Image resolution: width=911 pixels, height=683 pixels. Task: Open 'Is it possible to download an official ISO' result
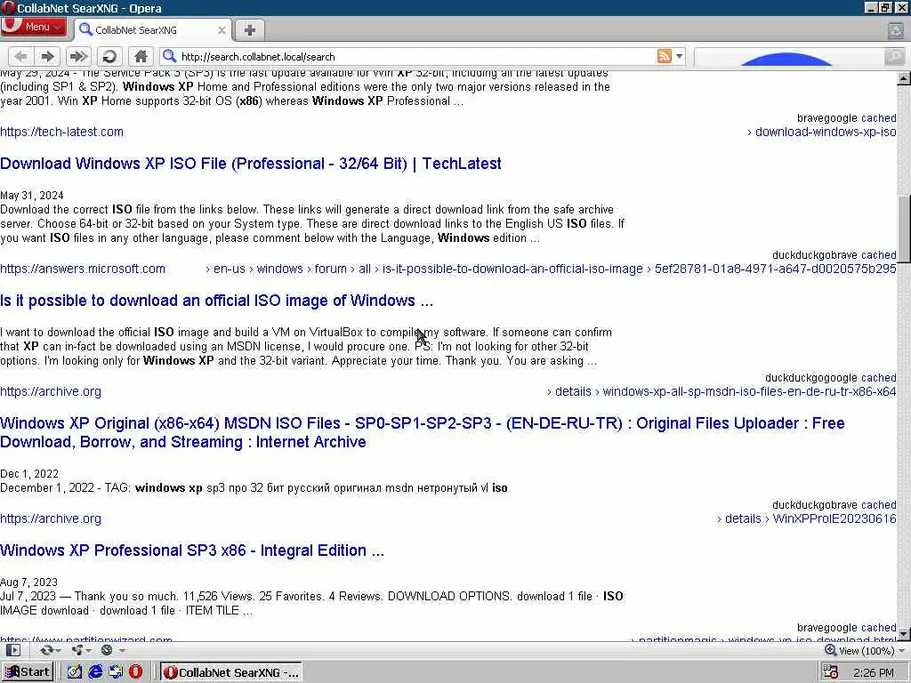click(x=217, y=301)
